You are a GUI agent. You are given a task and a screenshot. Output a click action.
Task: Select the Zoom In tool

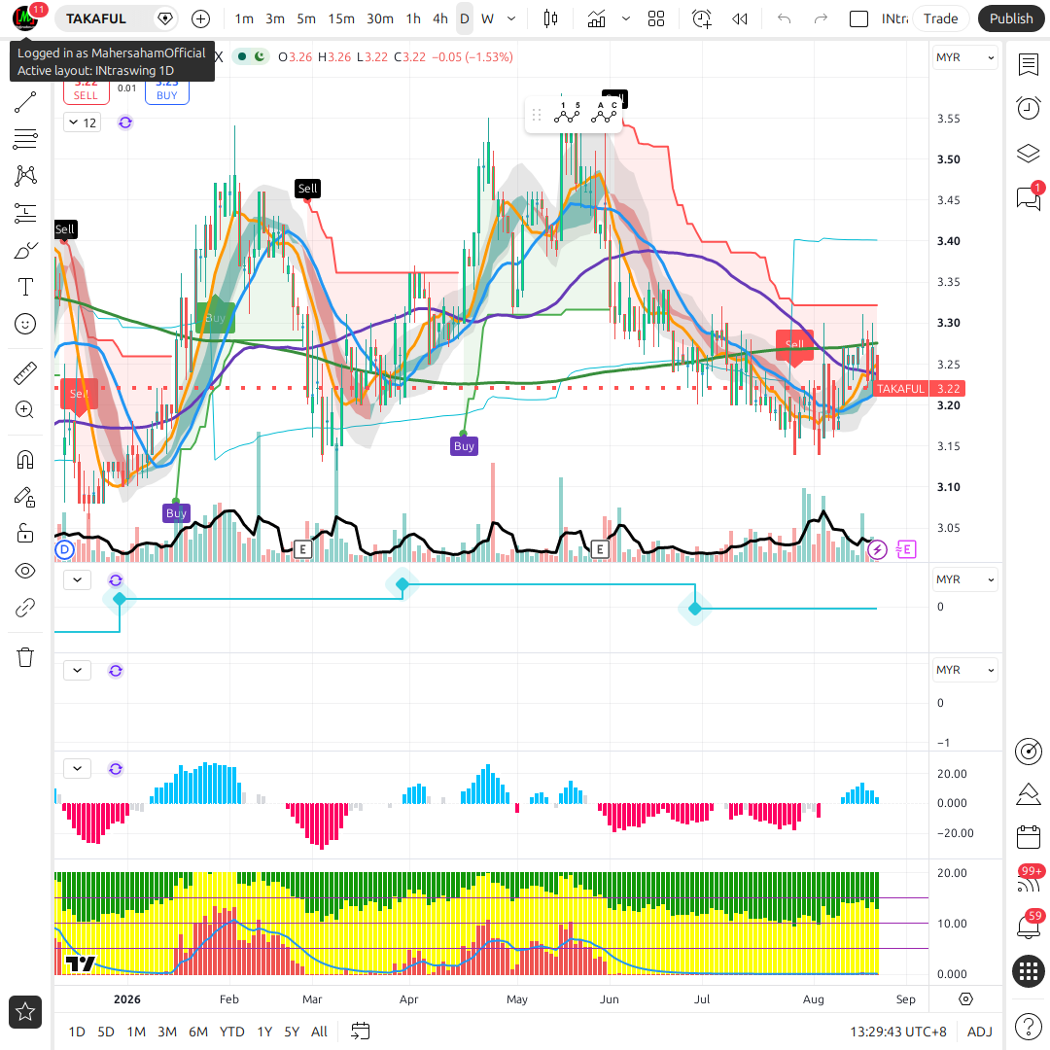(24, 410)
